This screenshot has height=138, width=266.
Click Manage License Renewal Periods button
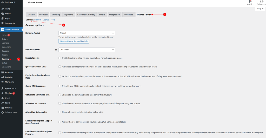point(74,41)
